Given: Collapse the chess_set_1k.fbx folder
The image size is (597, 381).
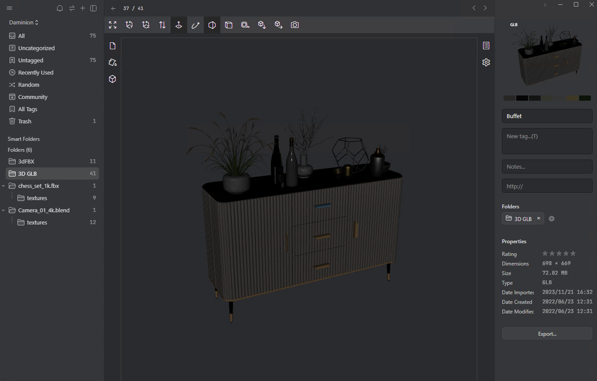Looking at the screenshot, I should (3, 186).
